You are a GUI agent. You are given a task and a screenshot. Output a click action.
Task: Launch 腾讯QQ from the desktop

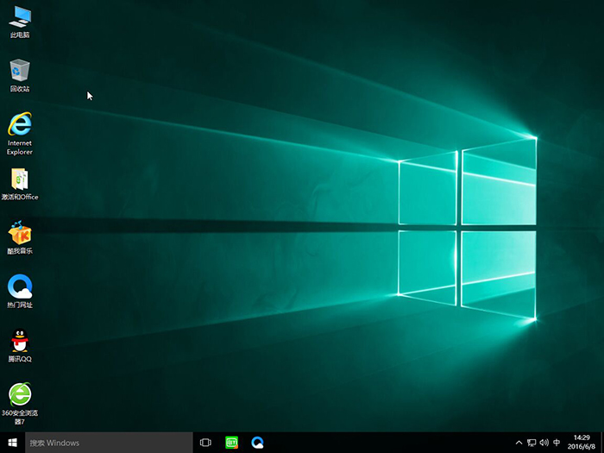click(19, 341)
